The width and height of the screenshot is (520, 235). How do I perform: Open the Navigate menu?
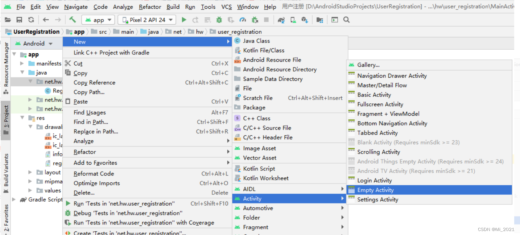tap(76, 7)
